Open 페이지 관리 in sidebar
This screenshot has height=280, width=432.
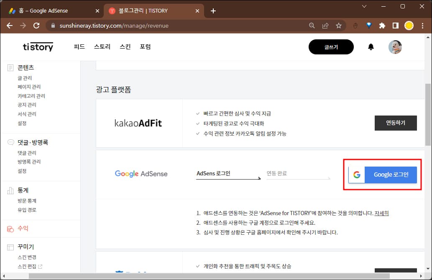pyautogui.click(x=29, y=87)
